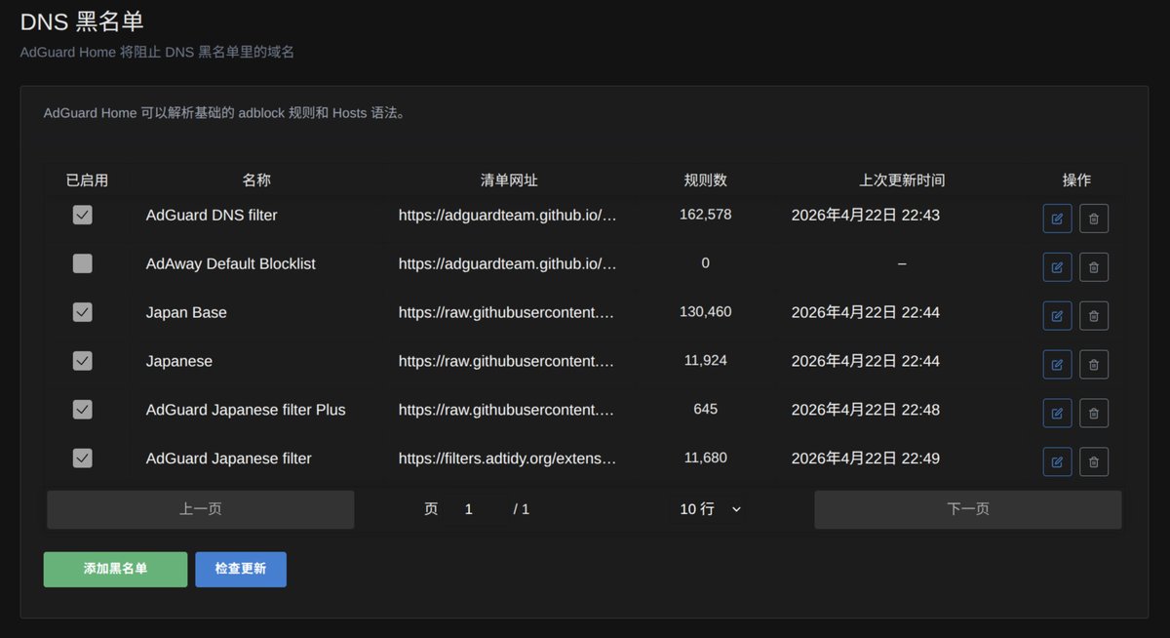This screenshot has width=1170, height=638.
Task: Sort by the 上次更新时间 column header
Action: (902, 180)
